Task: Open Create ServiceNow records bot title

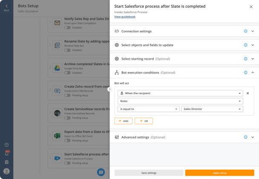Action: click(x=87, y=109)
